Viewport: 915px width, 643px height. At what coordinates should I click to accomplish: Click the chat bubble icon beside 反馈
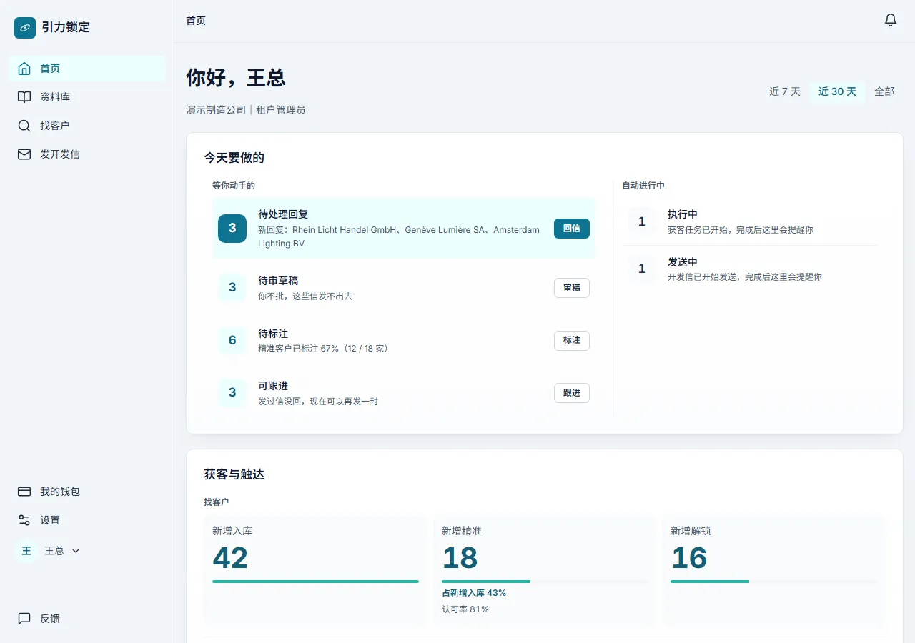click(x=24, y=619)
